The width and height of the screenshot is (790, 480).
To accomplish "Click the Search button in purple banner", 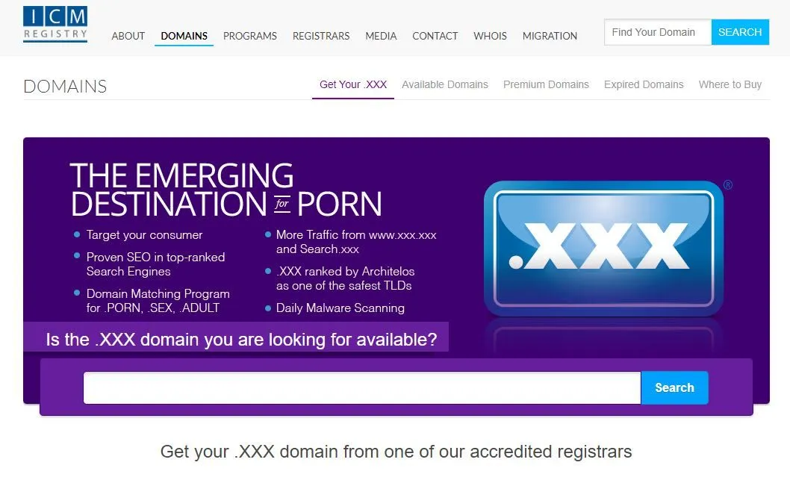I will tap(674, 388).
